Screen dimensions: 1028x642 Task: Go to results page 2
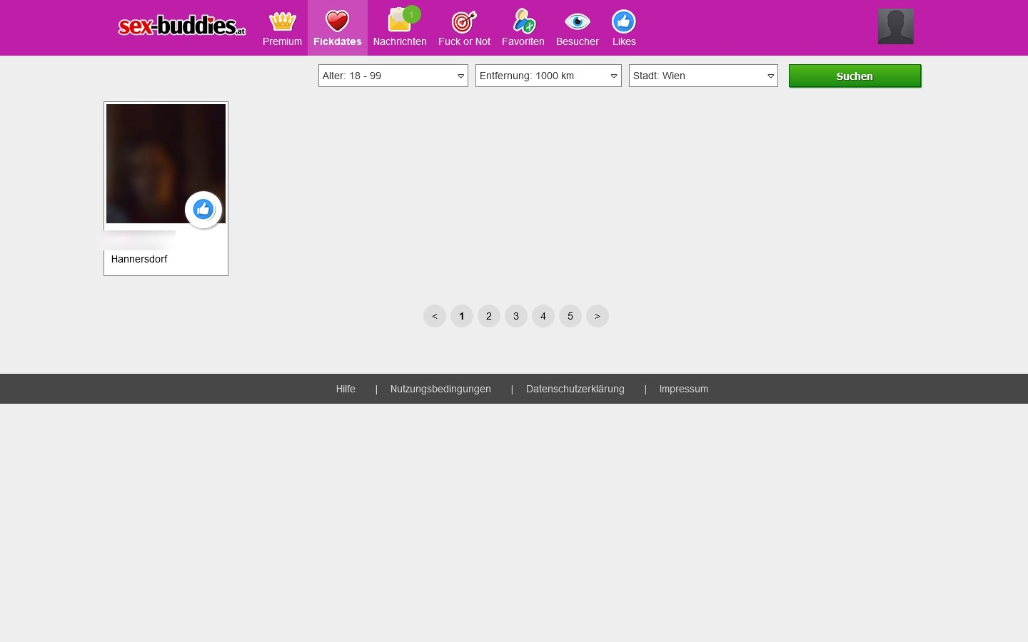pos(489,316)
